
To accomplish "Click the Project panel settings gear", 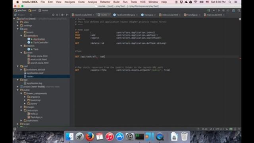I will coord(62,15).
